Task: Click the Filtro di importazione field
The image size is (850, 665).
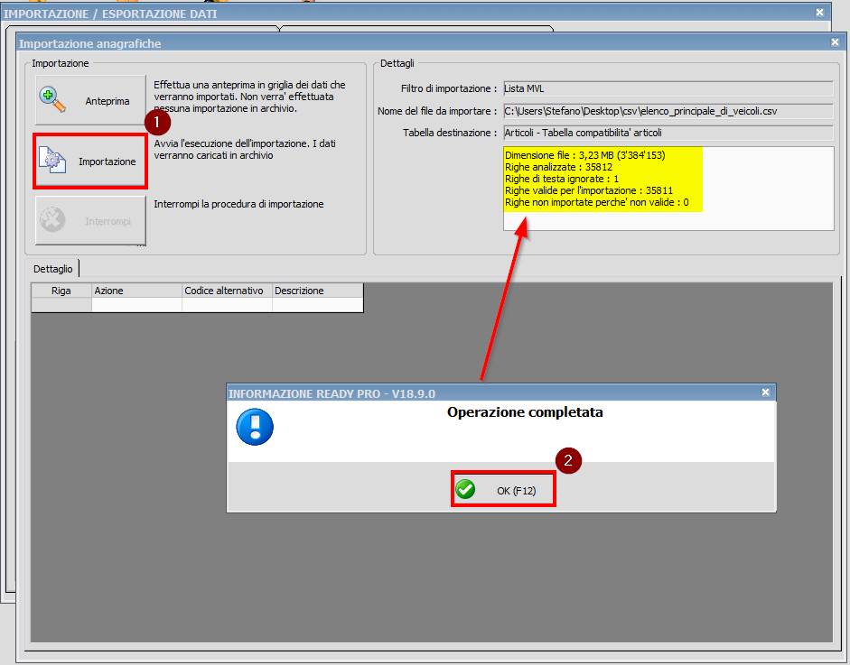Action: tap(668, 88)
